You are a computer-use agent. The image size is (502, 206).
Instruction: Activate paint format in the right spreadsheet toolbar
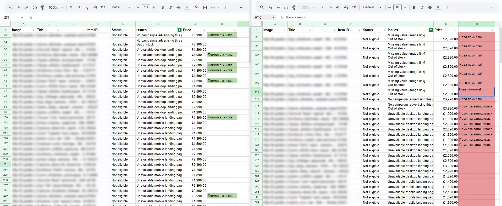click(x=294, y=8)
